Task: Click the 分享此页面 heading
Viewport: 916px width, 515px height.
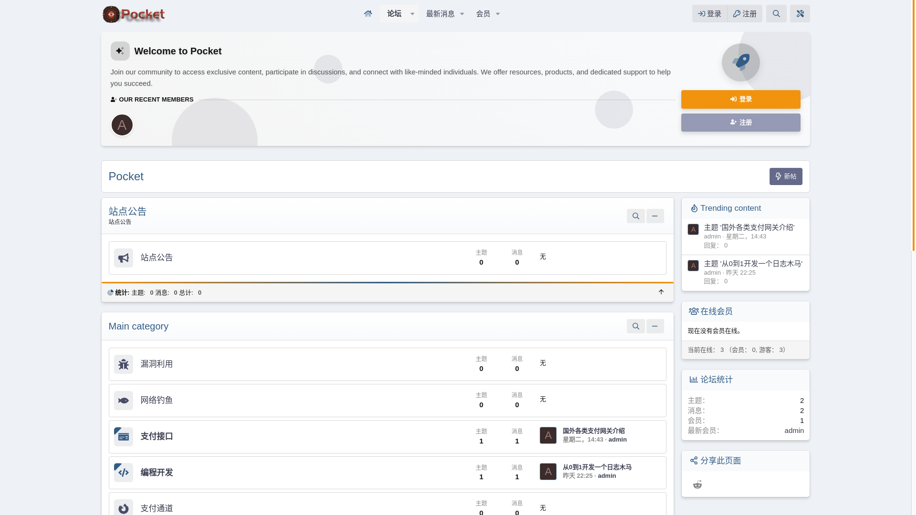Action: coord(720,461)
